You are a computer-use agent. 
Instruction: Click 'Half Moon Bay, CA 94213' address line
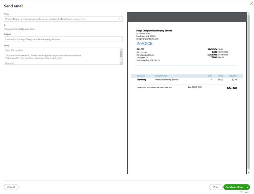pyautogui.click(x=148, y=60)
